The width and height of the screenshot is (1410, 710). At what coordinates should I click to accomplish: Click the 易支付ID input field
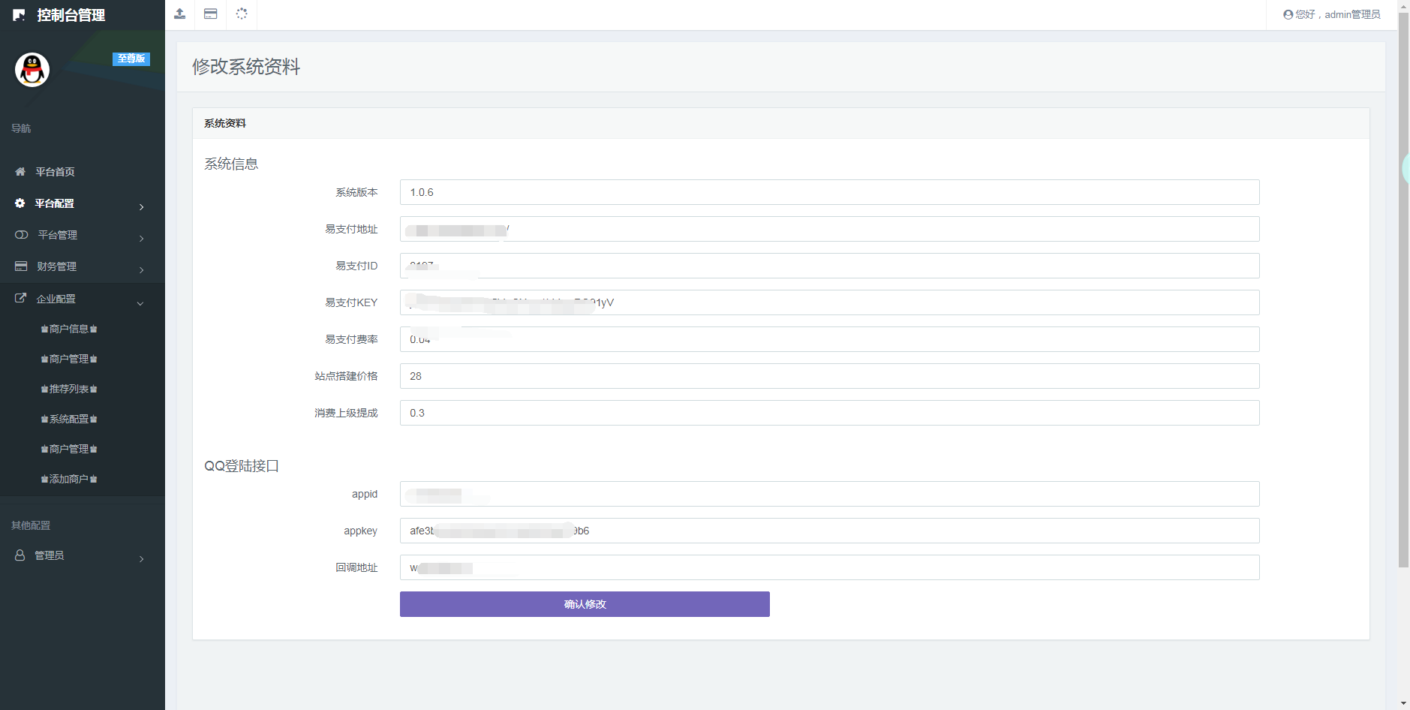[x=829, y=266]
